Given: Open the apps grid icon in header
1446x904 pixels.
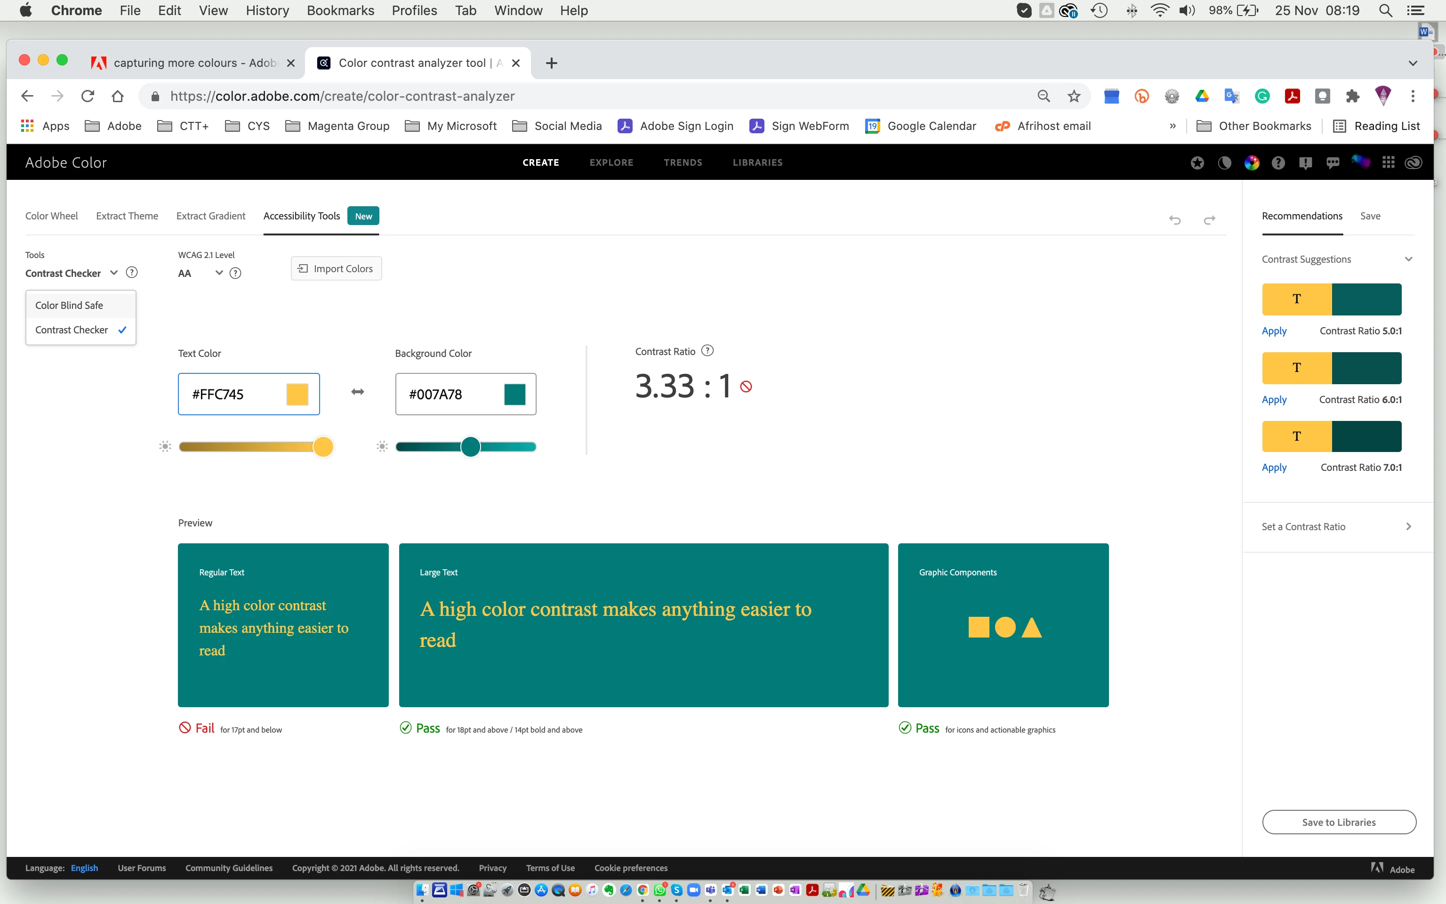Looking at the screenshot, I should [1388, 162].
